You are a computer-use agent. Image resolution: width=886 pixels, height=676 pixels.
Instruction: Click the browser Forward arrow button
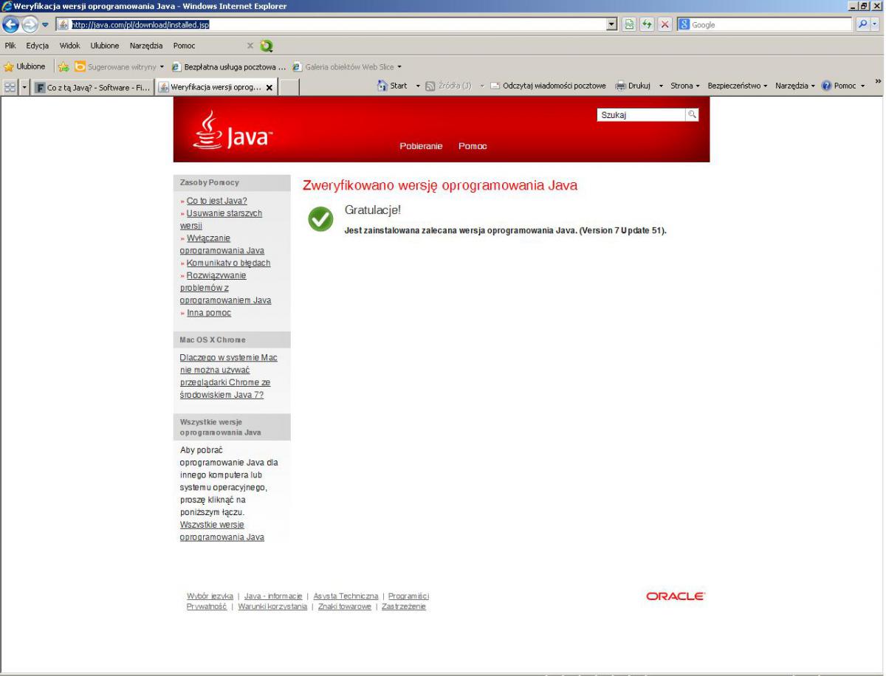coord(28,25)
